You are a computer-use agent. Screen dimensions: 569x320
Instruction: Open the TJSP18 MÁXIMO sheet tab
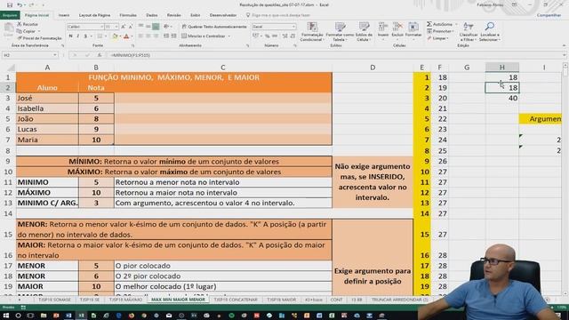pyautogui.click(x=125, y=300)
